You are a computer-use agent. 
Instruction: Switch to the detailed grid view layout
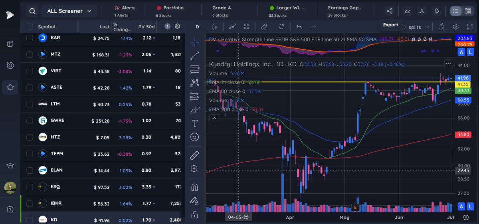(x=468, y=11)
